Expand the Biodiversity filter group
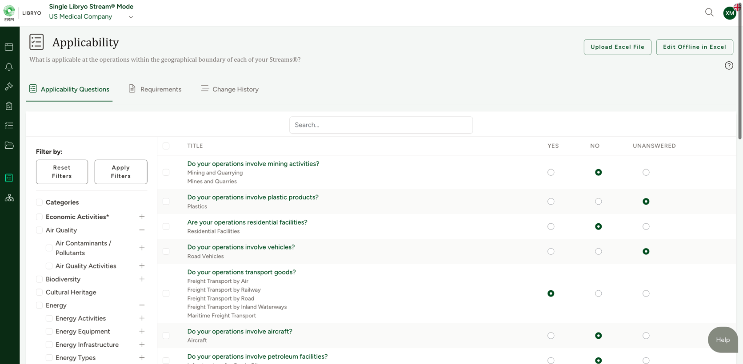 coord(142,279)
